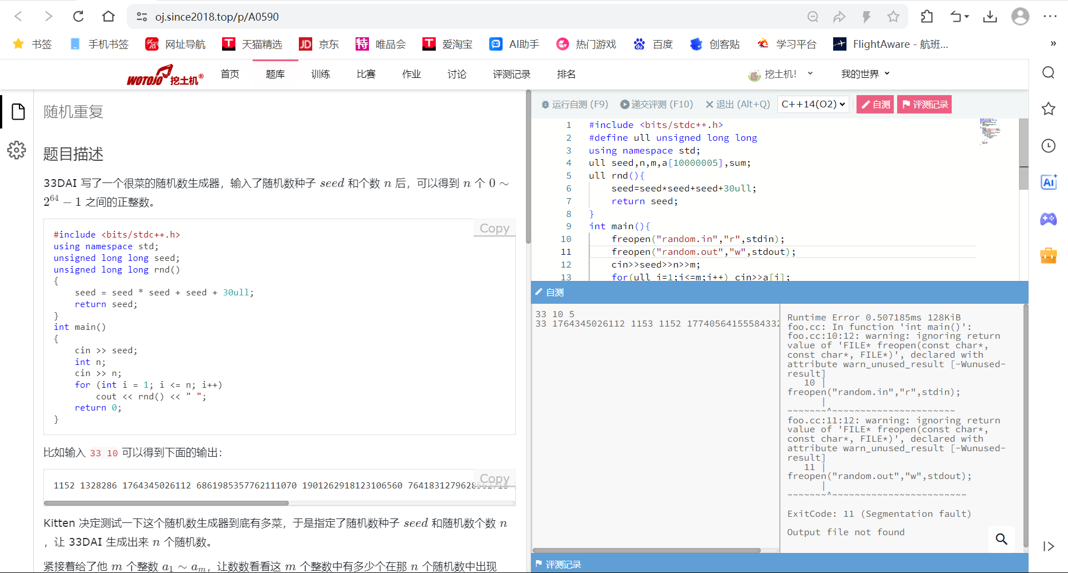Open the history clock icon in sidebar

[1049, 146]
